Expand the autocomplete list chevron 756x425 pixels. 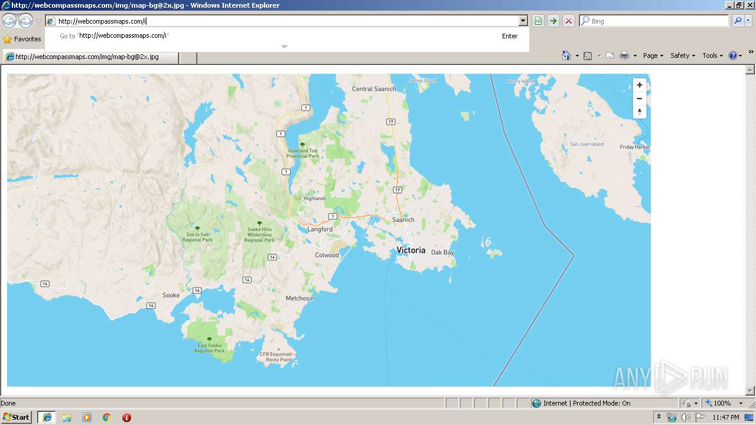pyautogui.click(x=284, y=47)
